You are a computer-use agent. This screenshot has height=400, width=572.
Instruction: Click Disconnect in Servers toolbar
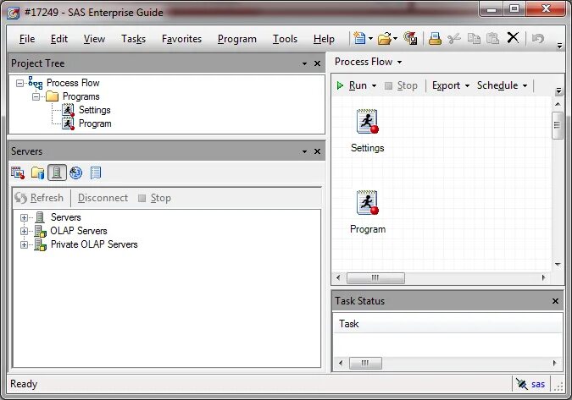coord(103,198)
